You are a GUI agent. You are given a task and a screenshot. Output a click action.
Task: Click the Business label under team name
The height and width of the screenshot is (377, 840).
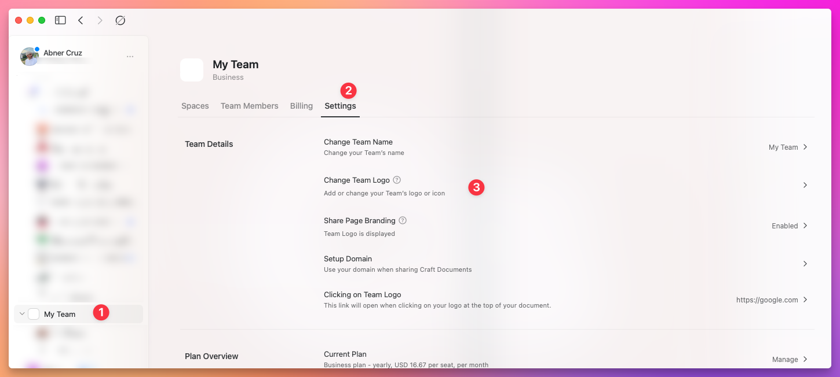tap(228, 77)
